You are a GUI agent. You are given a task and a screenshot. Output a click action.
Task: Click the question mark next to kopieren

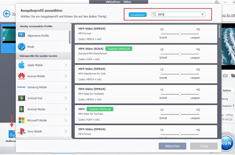(233, 106)
